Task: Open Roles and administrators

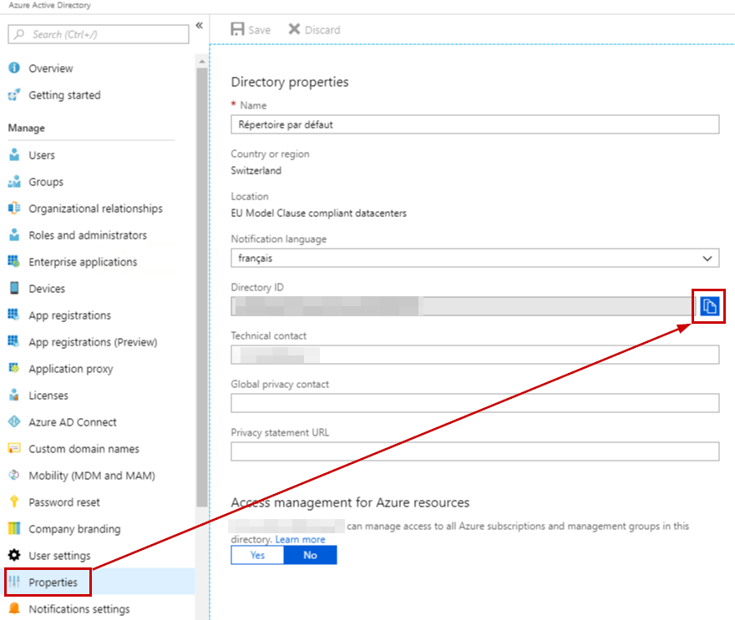Action: pos(88,235)
